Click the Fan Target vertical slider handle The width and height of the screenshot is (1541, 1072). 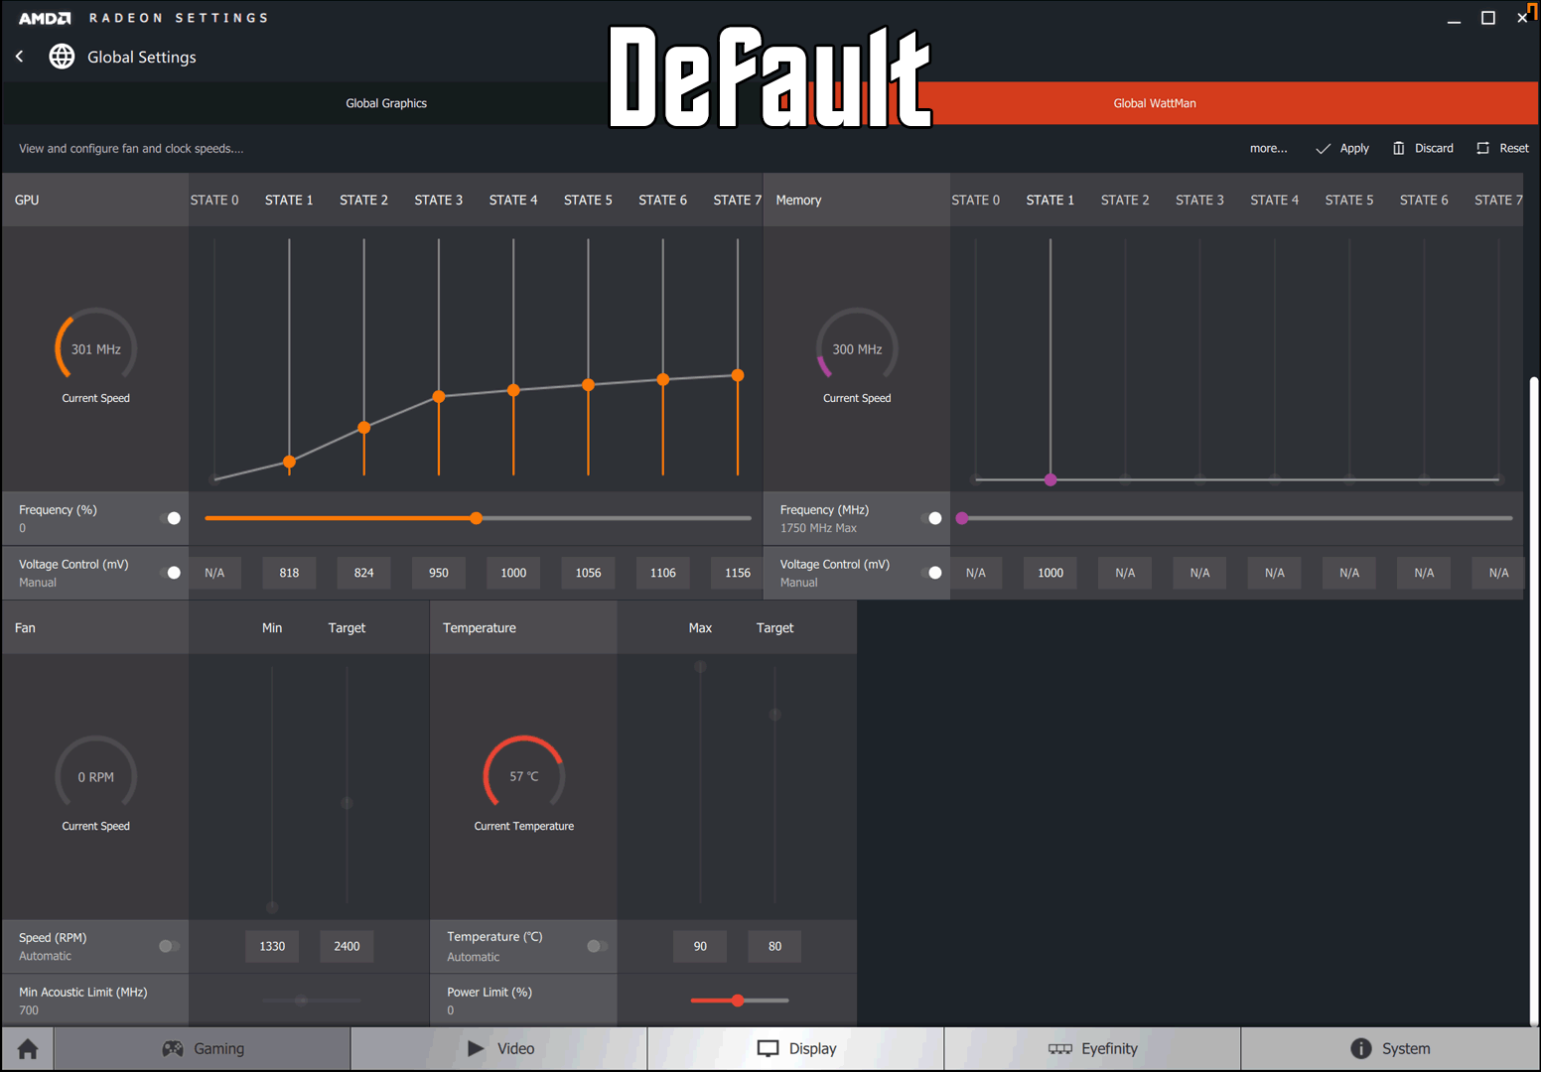point(347,802)
